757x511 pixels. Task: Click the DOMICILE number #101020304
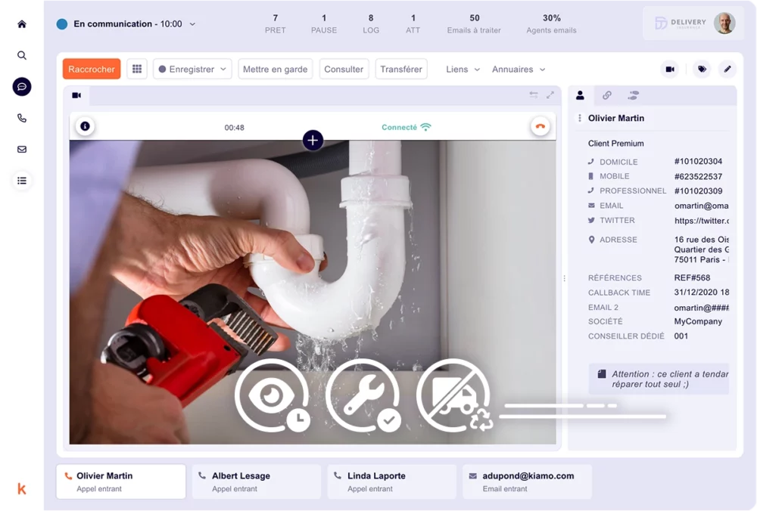(x=698, y=162)
